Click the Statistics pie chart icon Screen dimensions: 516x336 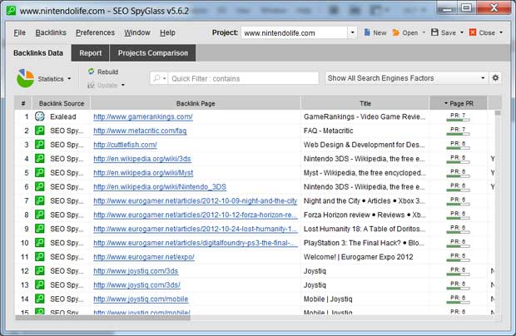pyautogui.click(x=25, y=78)
